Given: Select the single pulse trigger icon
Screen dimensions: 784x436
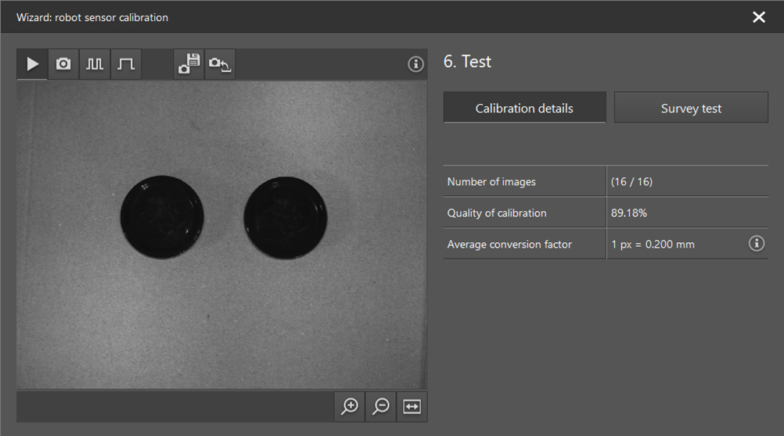Looking at the screenshot, I should (x=126, y=64).
